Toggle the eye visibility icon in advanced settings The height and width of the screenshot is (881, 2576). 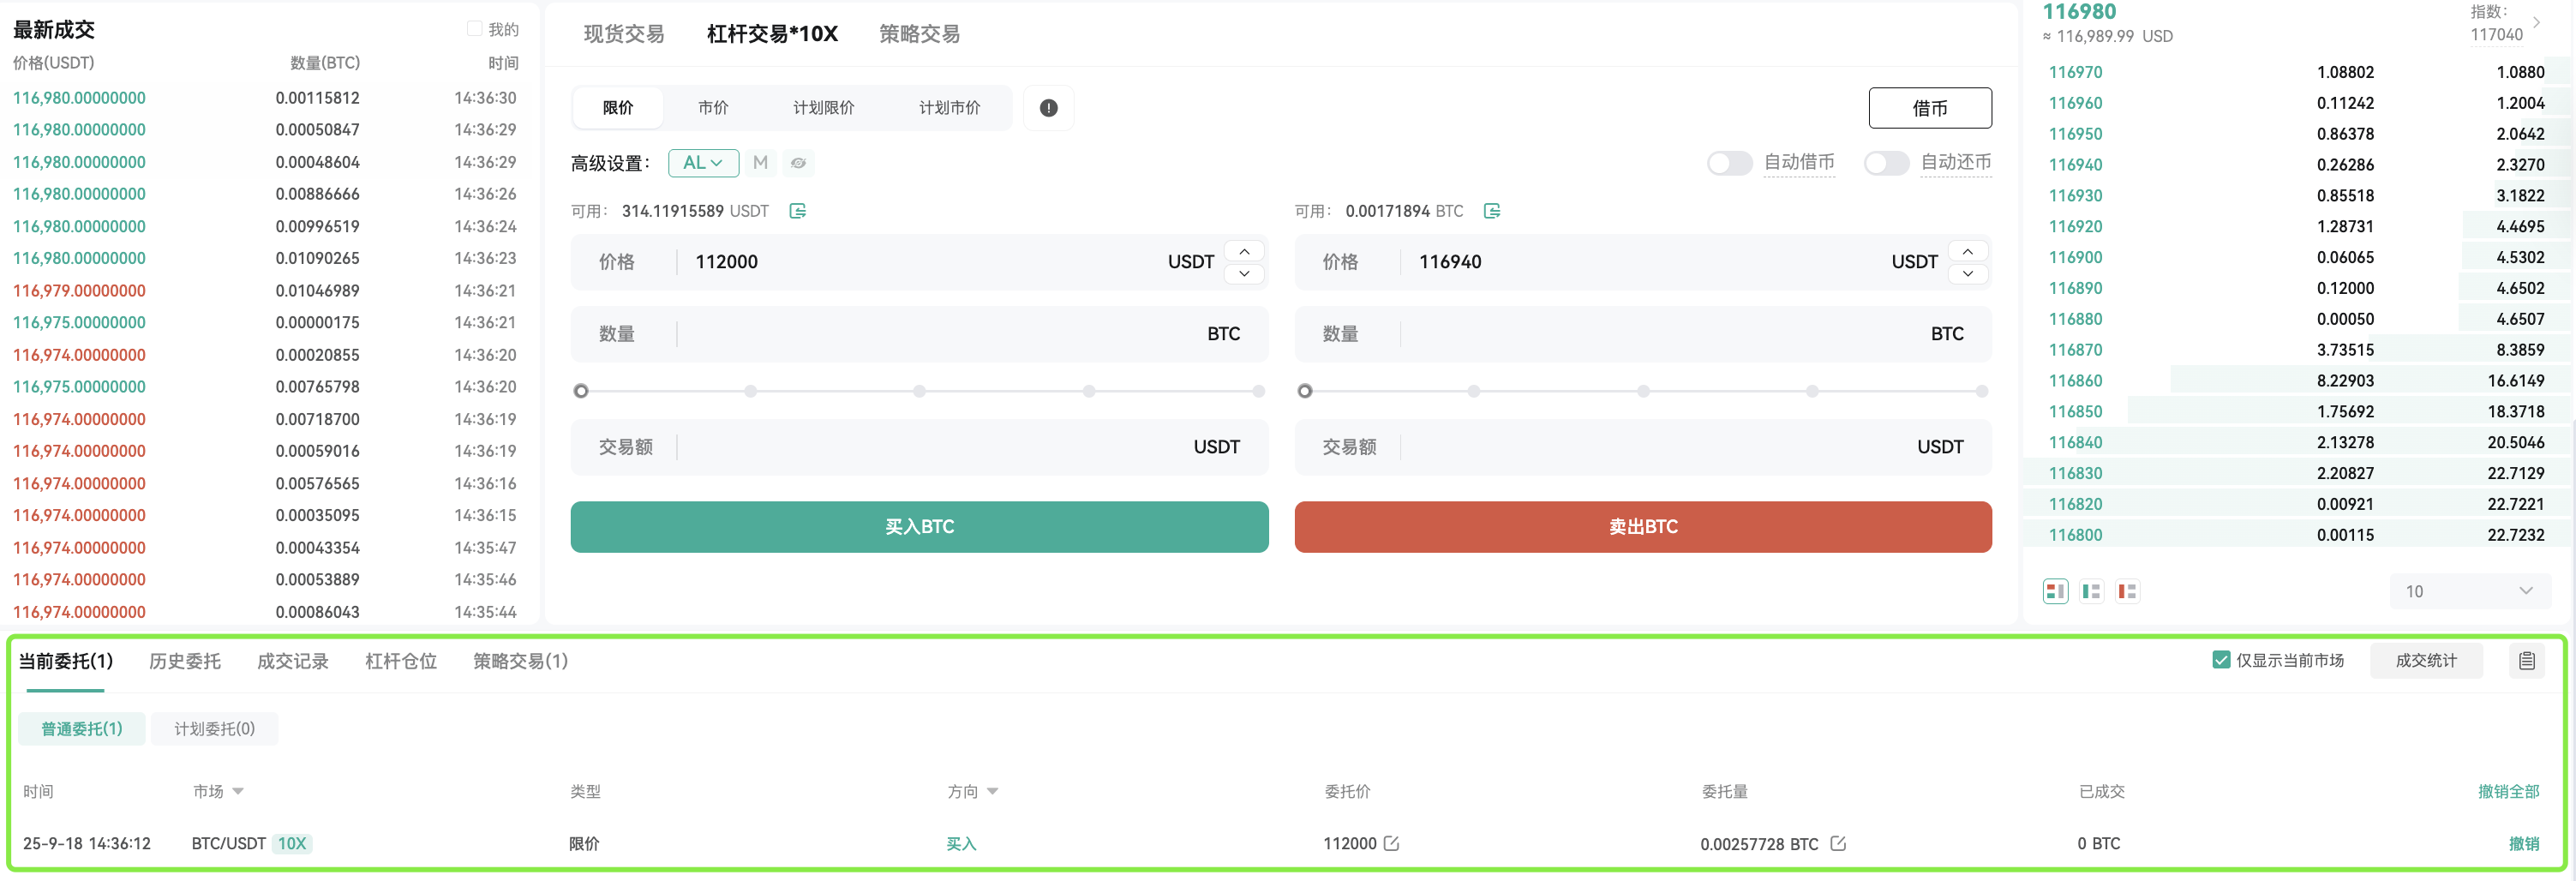click(798, 163)
